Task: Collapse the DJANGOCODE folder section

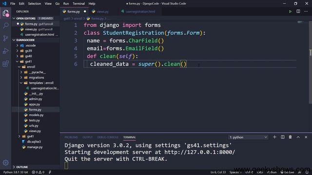Action: (14, 40)
